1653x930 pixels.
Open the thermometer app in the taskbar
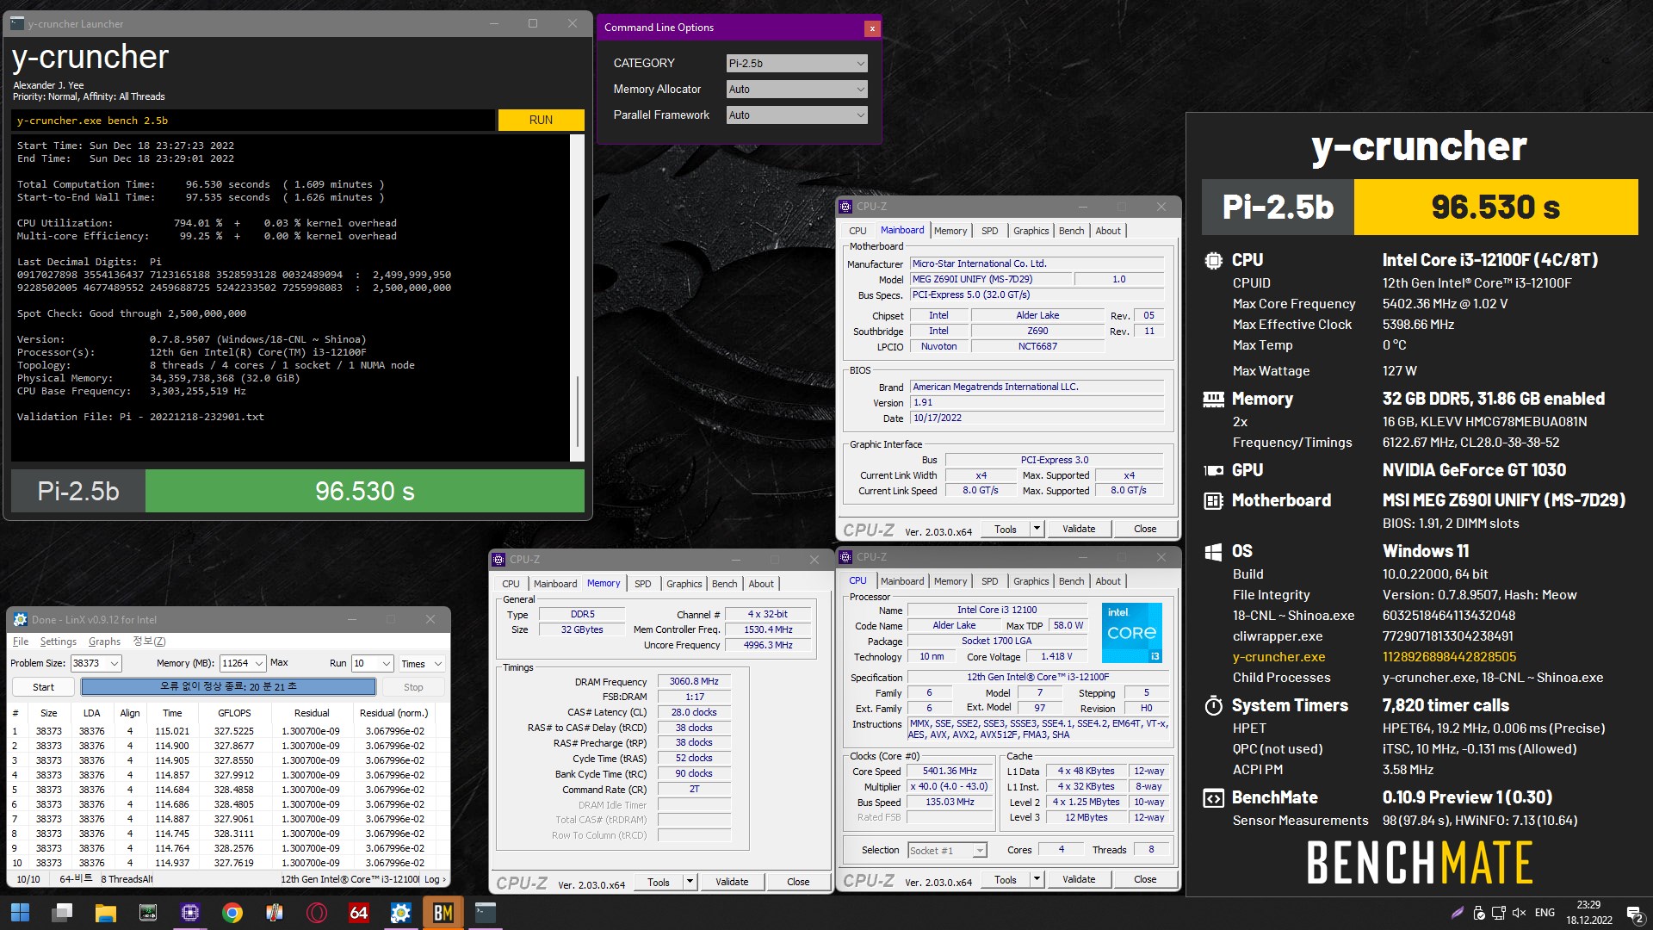point(275,913)
